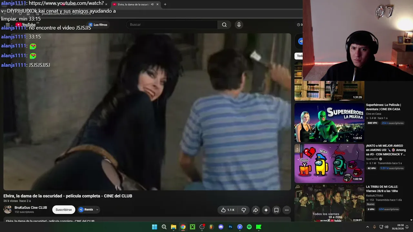Share the video with the arrow icon

pos(256,210)
